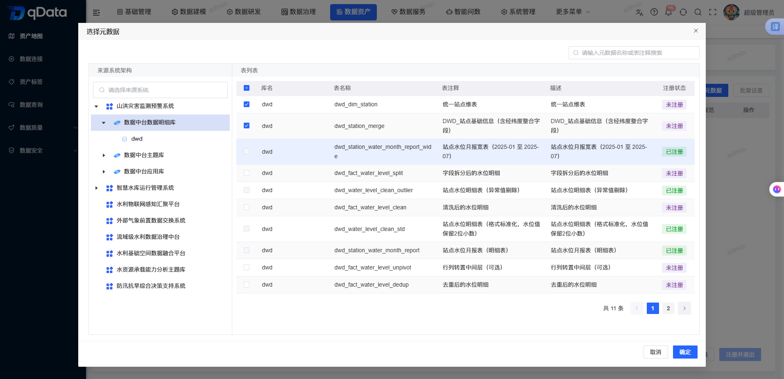784x379 pixels.
Task: Open the header search magnifier icon
Action: 698,12
